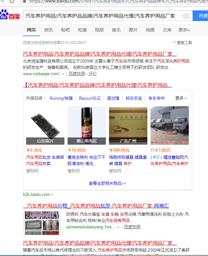Reload the page with the refresh icon
This screenshot has height=256, width=208.
(12, 1)
